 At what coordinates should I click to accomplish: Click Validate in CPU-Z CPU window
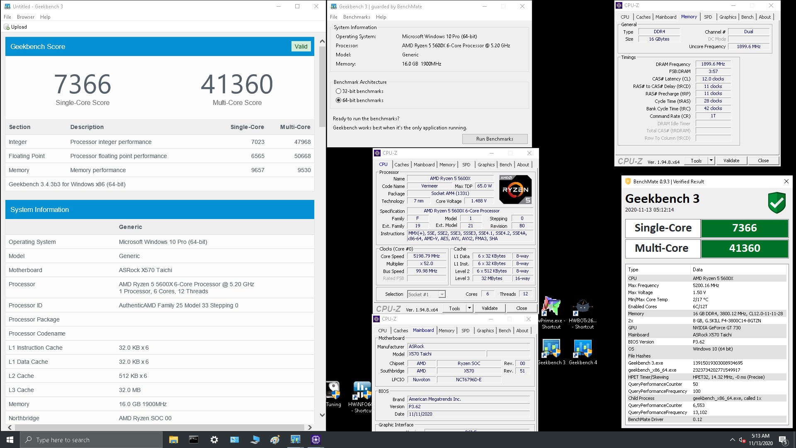tap(490, 308)
